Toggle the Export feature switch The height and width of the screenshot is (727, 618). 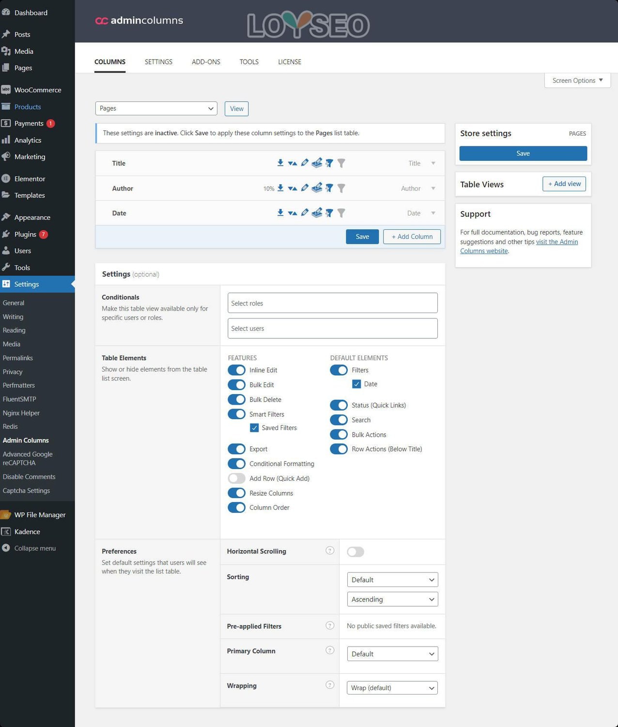coord(236,449)
